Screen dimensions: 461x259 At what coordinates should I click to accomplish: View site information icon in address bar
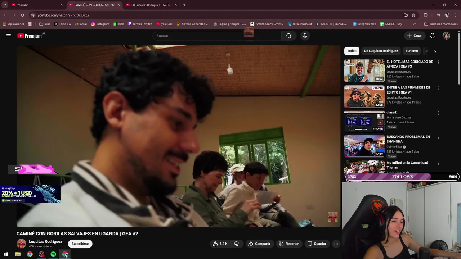33,15
